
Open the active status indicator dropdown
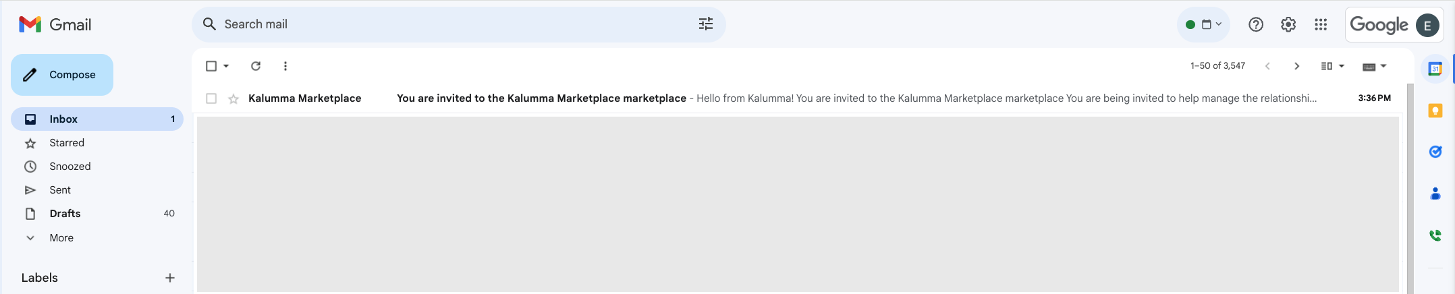[x=1204, y=25]
